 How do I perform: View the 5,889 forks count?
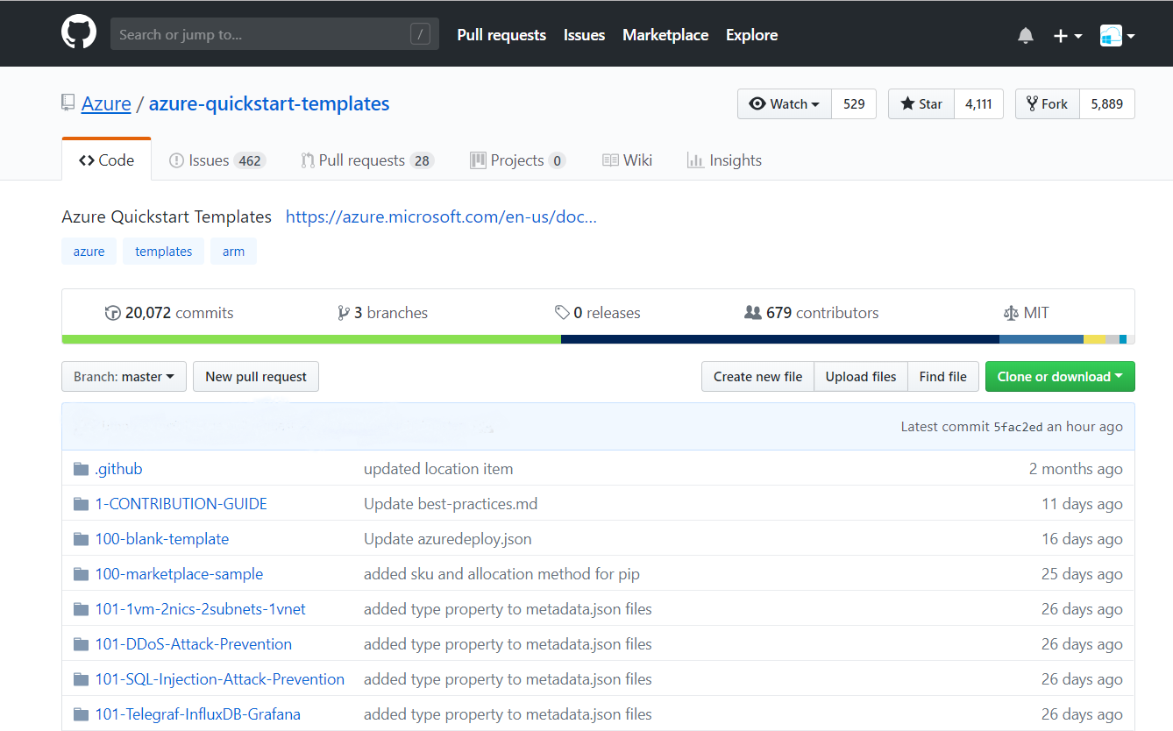(1107, 103)
